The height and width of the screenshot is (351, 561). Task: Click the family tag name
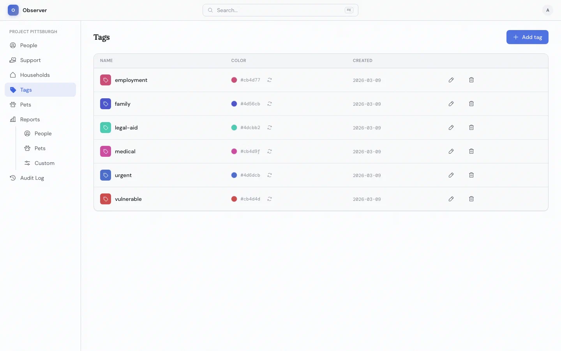123,104
